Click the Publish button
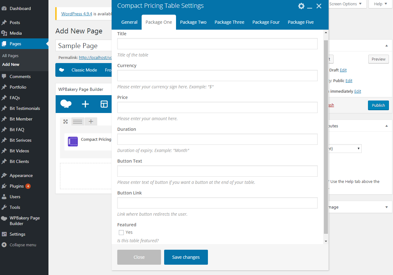Screen dimensions: 393x275 (x=378, y=105)
